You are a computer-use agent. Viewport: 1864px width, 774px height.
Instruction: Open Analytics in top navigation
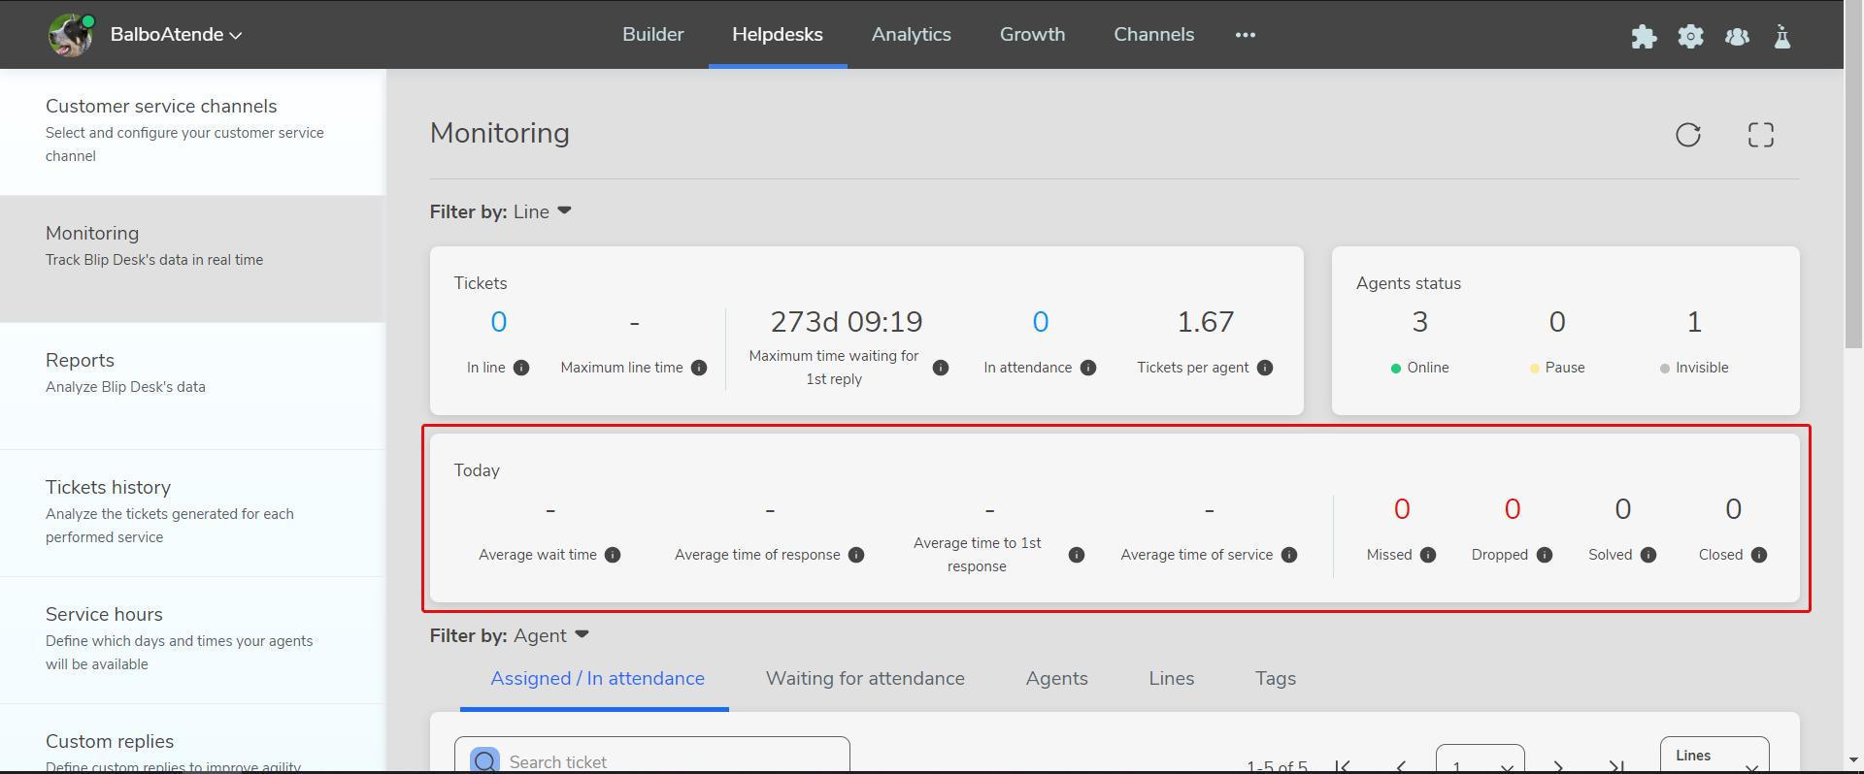912,34
